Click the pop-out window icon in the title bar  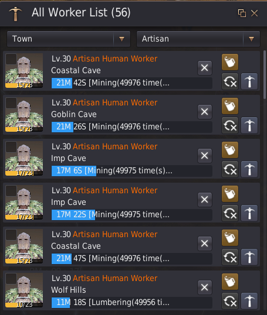click(242, 13)
